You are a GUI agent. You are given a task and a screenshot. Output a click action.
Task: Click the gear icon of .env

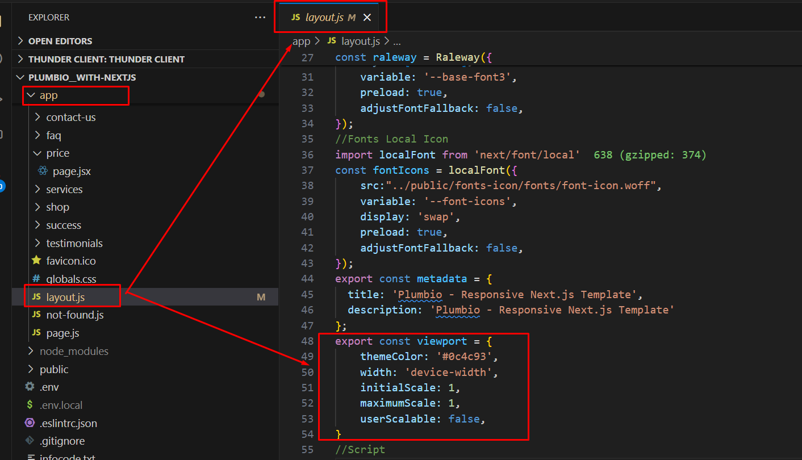30,387
